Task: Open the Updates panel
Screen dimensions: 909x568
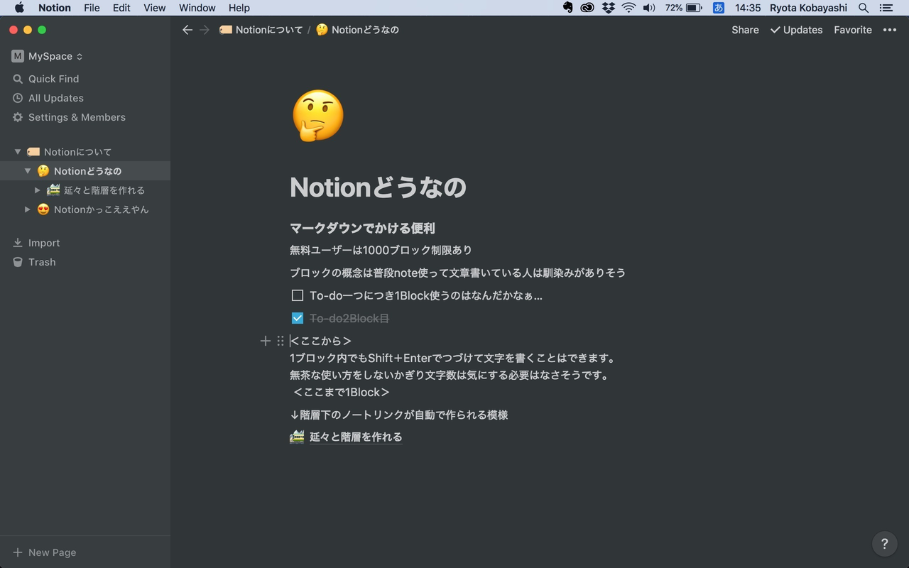Action: click(796, 30)
